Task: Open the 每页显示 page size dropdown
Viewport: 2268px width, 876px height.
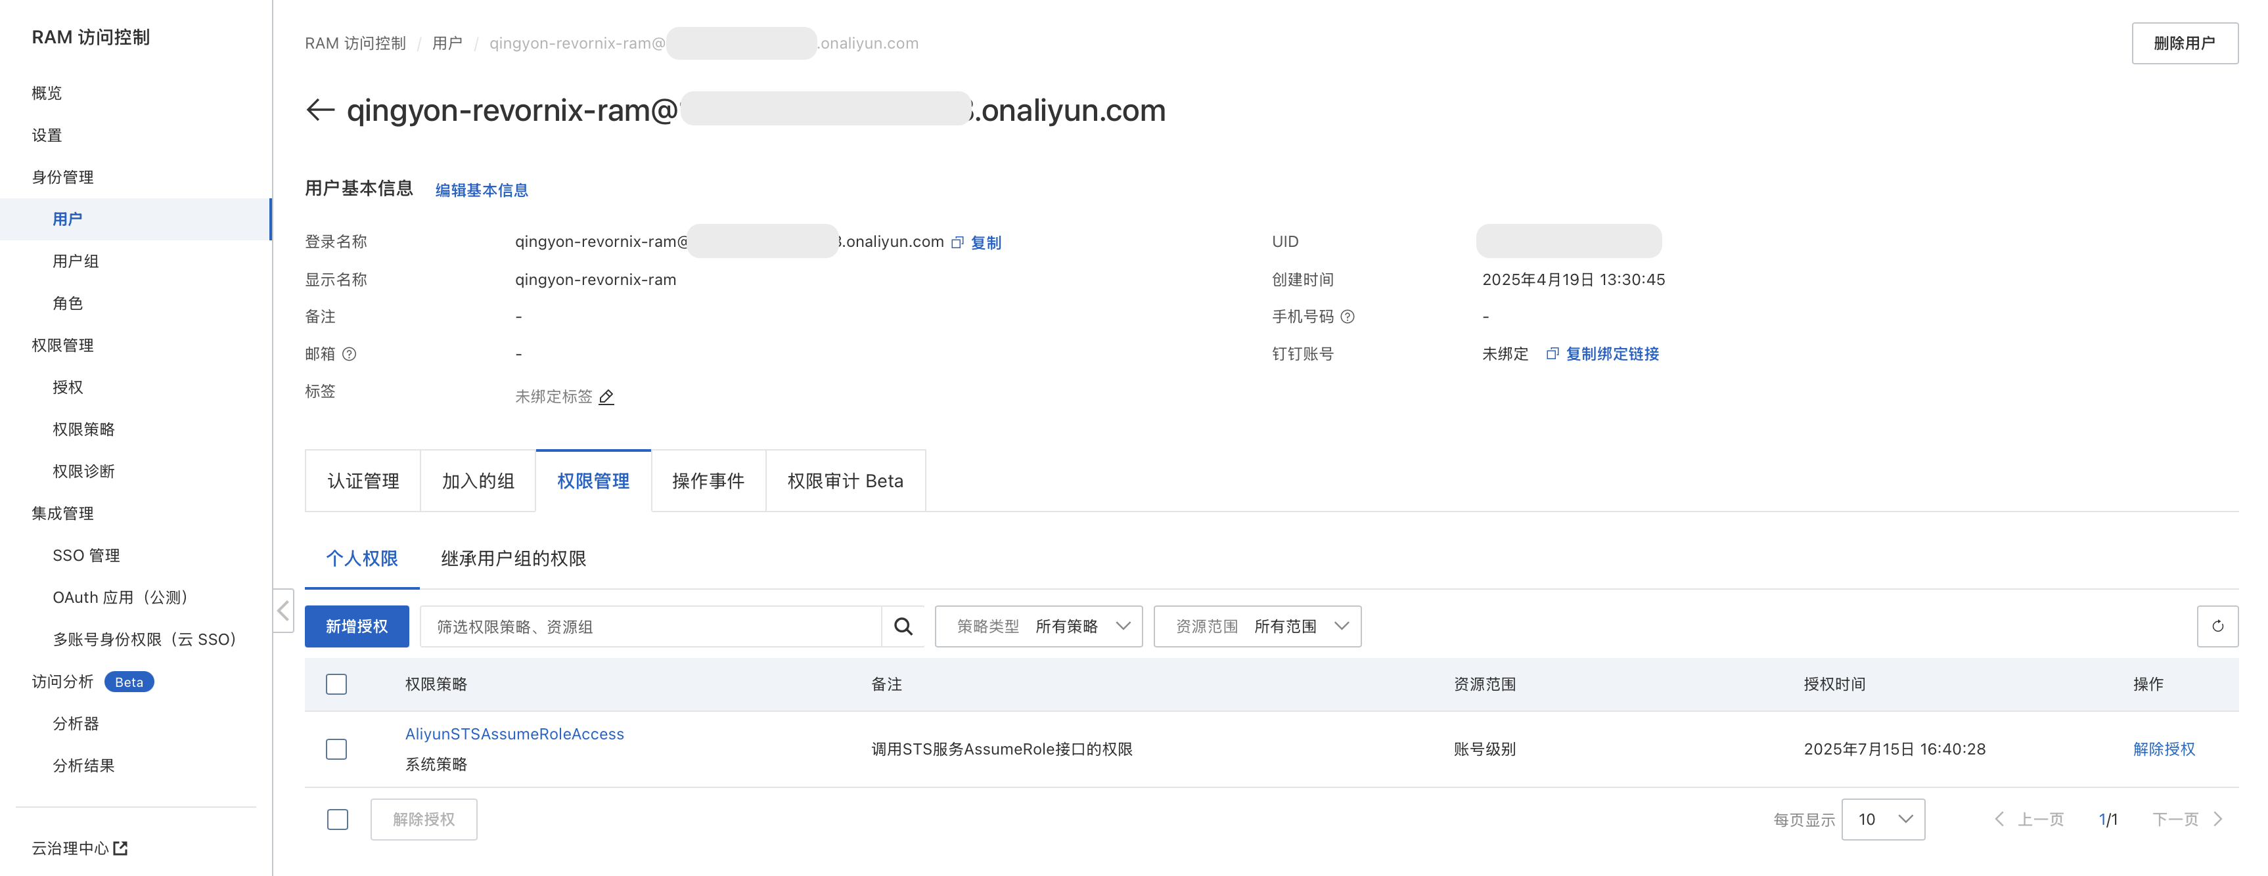Action: point(1882,820)
